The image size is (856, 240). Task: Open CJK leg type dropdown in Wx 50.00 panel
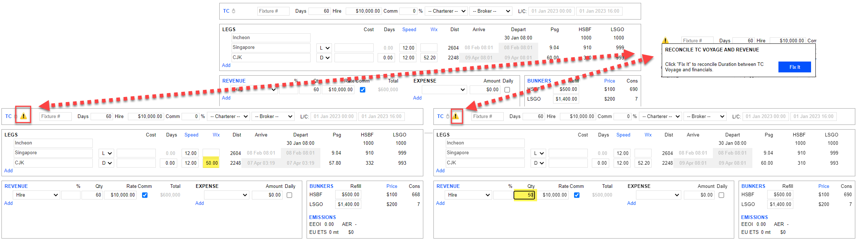tap(107, 163)
